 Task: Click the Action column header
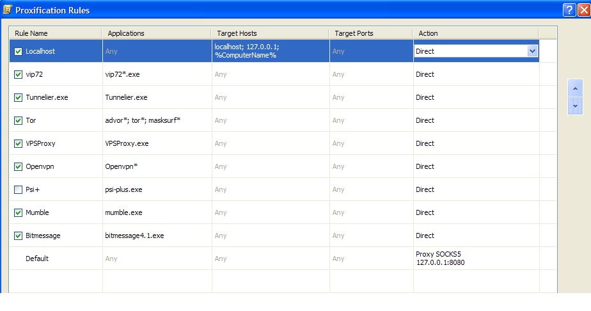(x=476, y=33)
